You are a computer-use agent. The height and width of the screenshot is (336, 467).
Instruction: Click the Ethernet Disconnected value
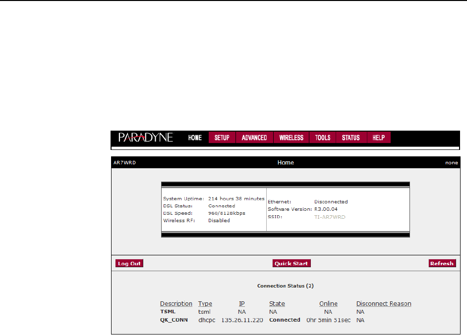(x=331, y=202)
